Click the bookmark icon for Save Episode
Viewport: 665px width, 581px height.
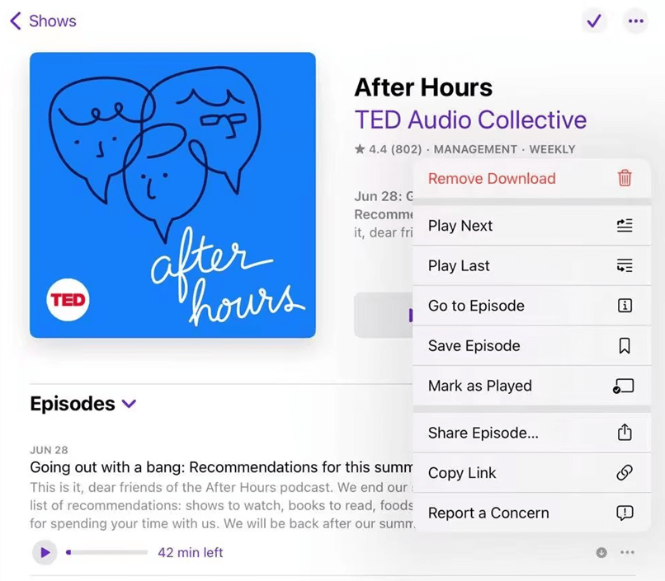pyautogui.click(x=625, y=346)
